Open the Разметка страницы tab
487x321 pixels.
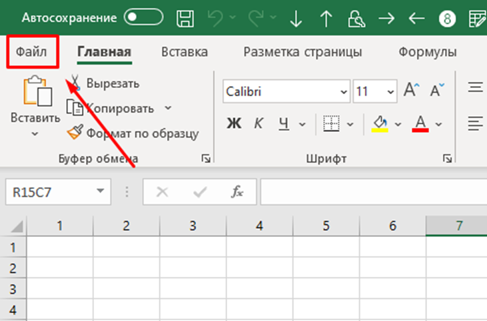[x=302, y=52]
